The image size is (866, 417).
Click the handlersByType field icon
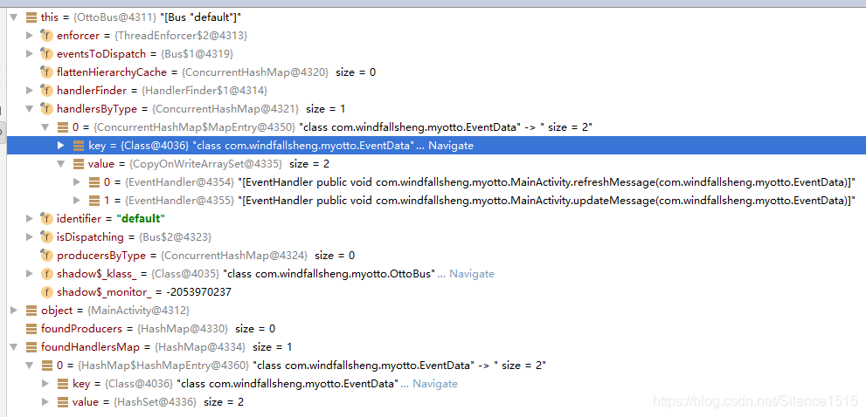[x=47, y=109]
